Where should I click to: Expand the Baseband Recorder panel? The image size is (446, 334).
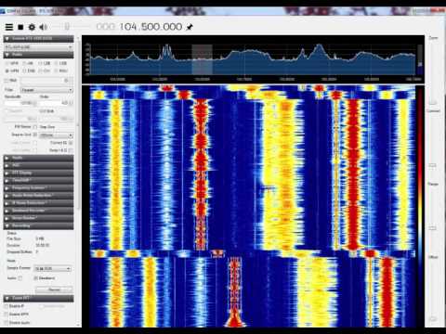click(x=38, y=211)
